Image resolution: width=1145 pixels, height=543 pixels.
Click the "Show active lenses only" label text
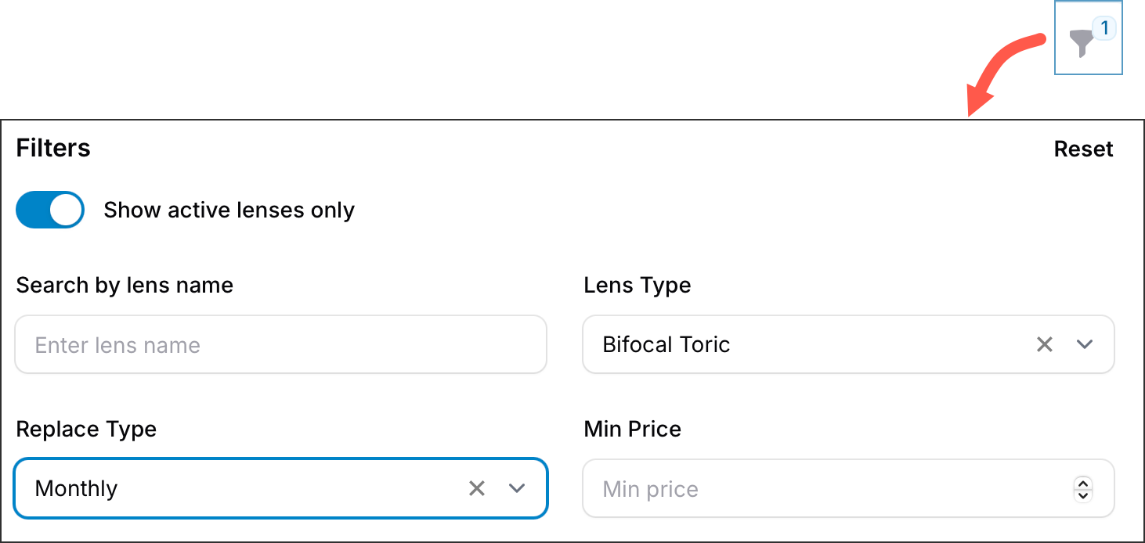click(229, 210)
